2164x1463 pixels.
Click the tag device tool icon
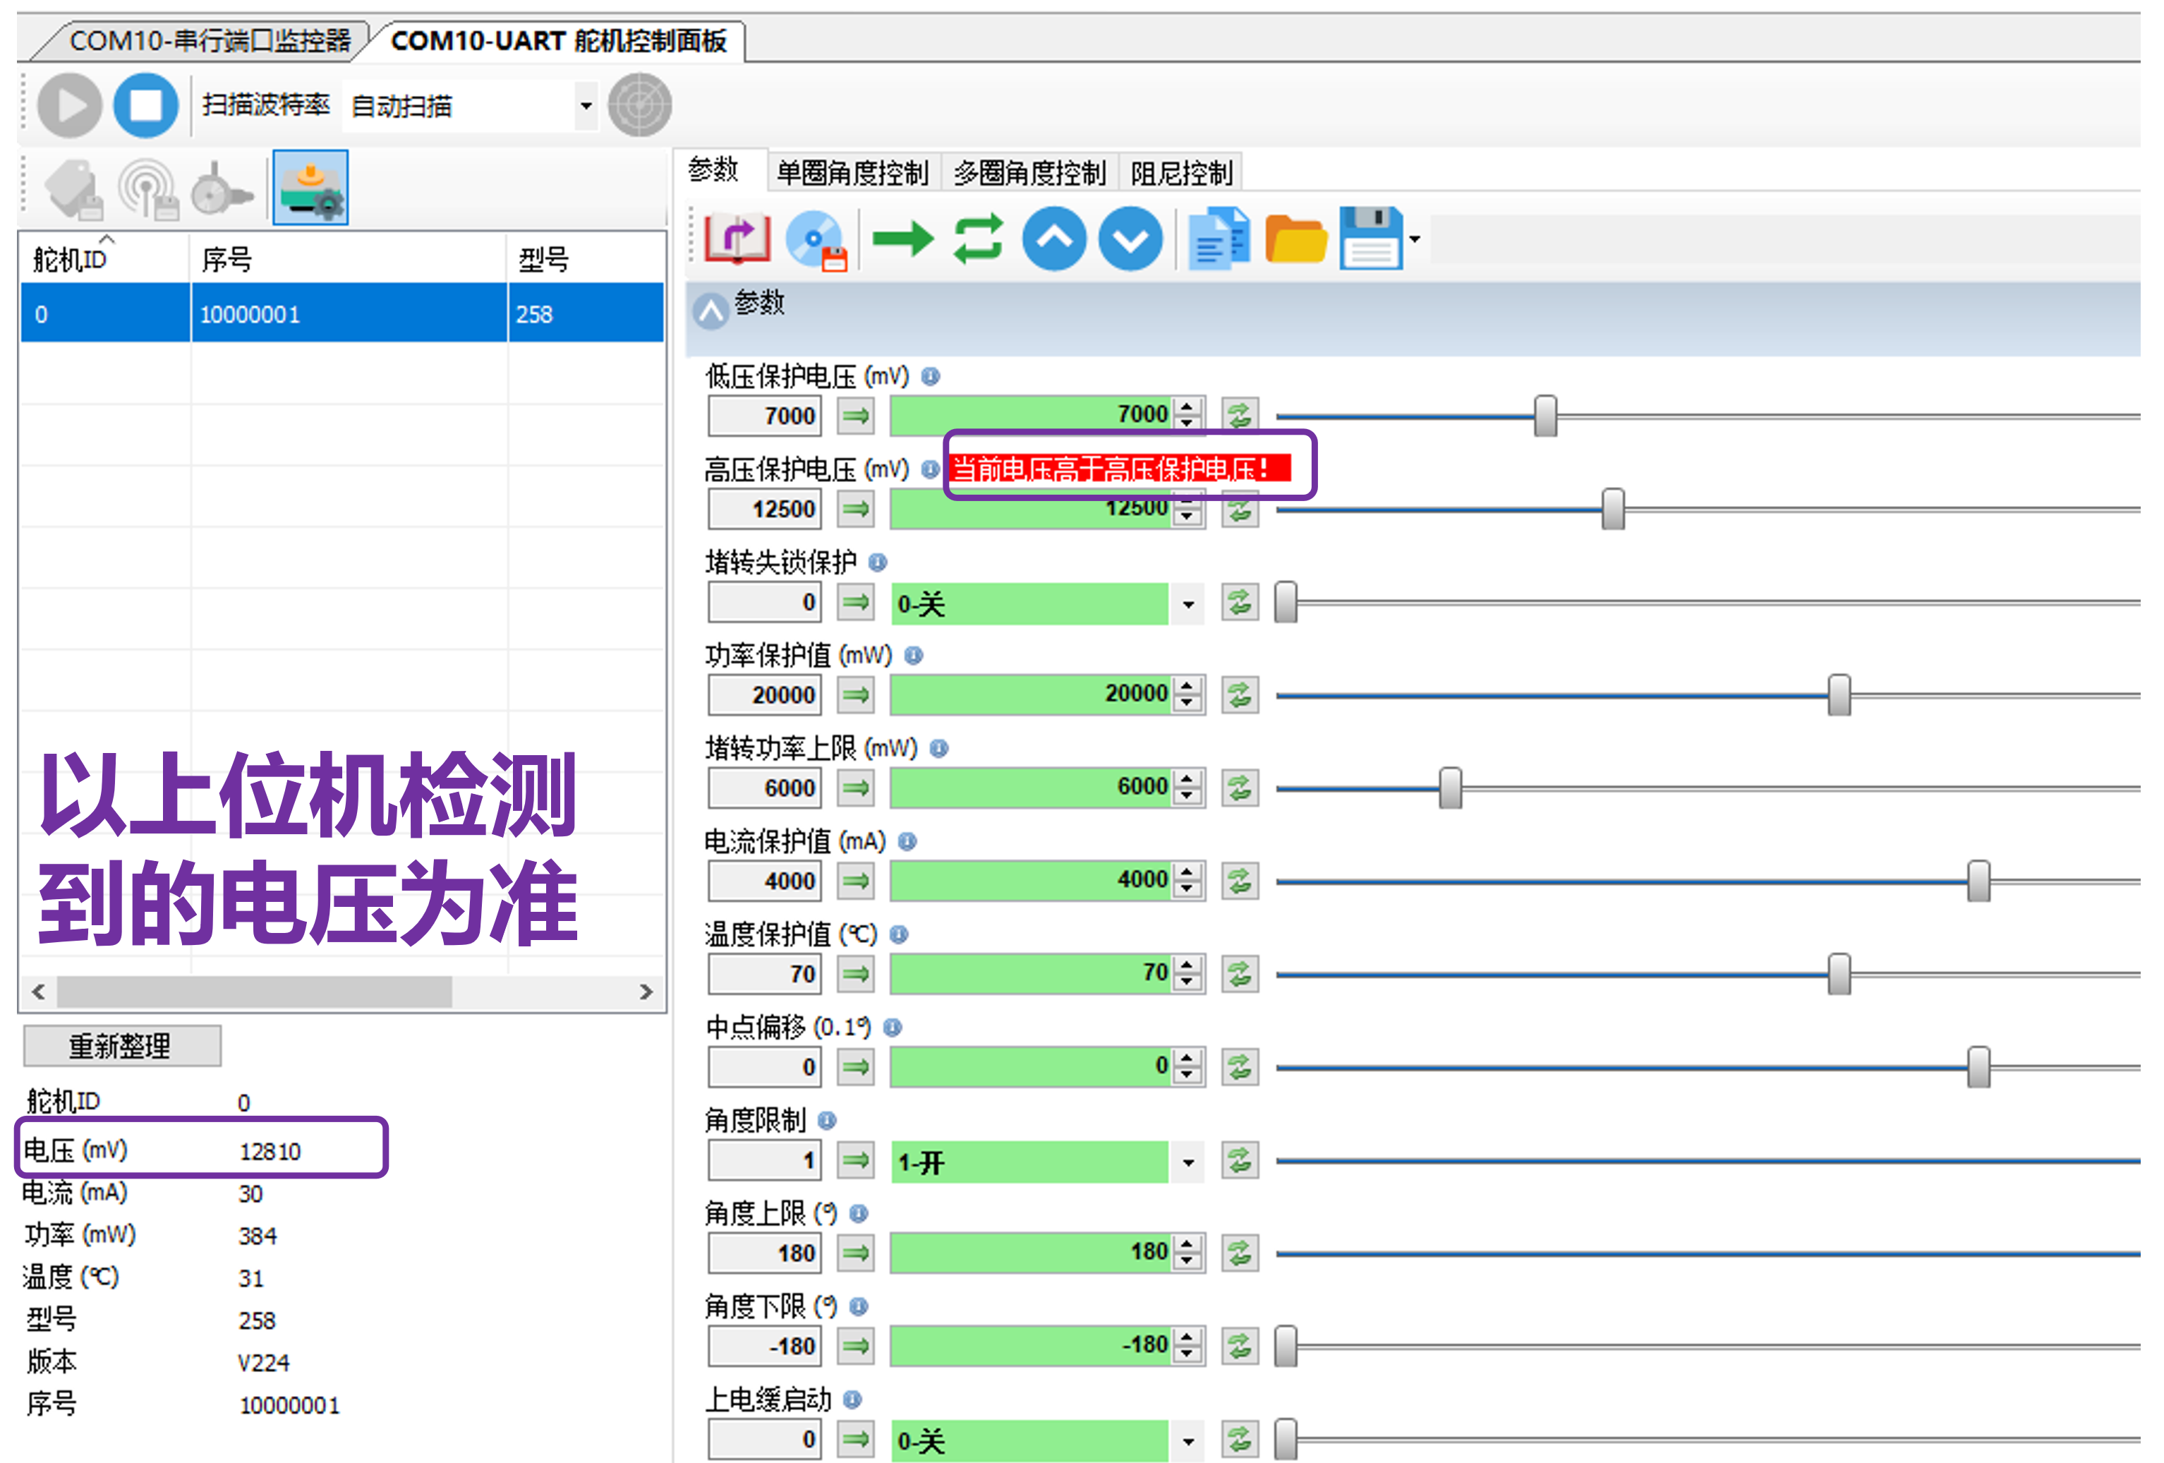click(75, 189)
